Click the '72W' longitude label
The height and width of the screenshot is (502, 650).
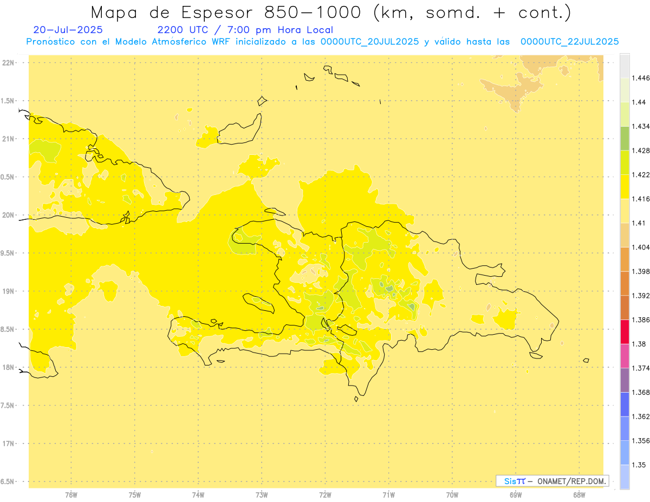(325, 494)
